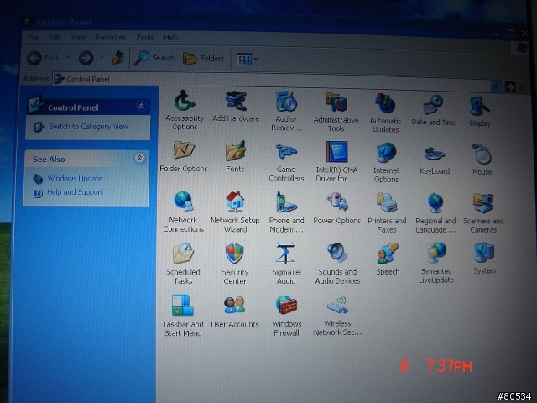This screenshot has height=403, width=537.
Task: Open Mouse settings
Action: pos(482,160)
